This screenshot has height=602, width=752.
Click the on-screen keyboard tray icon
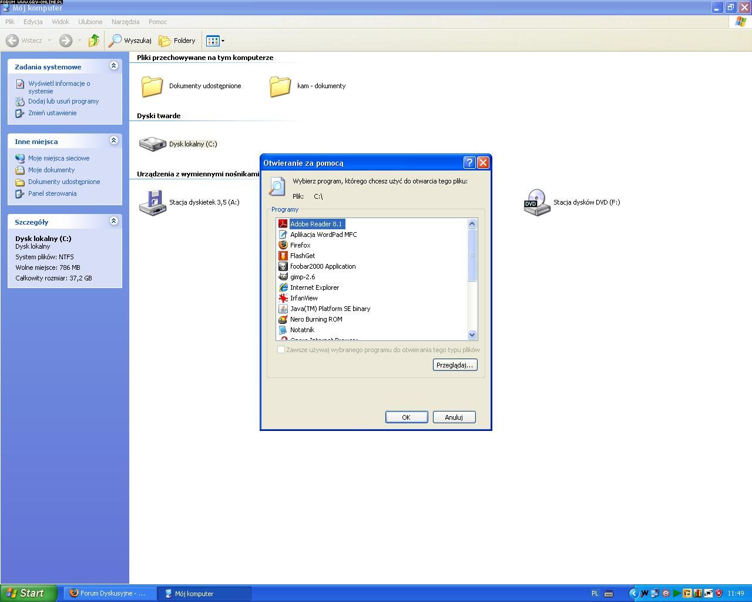coord(609,593)
